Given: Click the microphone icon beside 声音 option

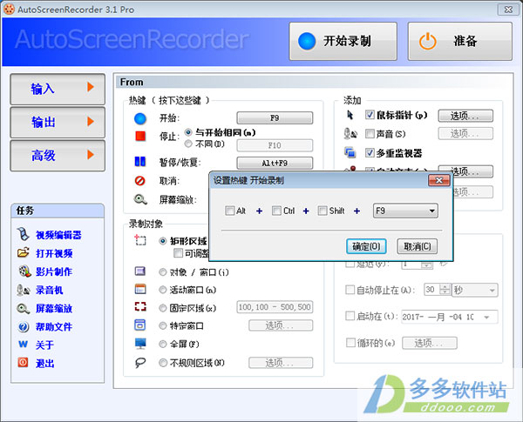Looking at the screenshot, I should click(350, 134).
